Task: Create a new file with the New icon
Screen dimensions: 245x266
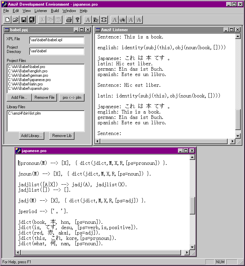Action: point(7,20)
